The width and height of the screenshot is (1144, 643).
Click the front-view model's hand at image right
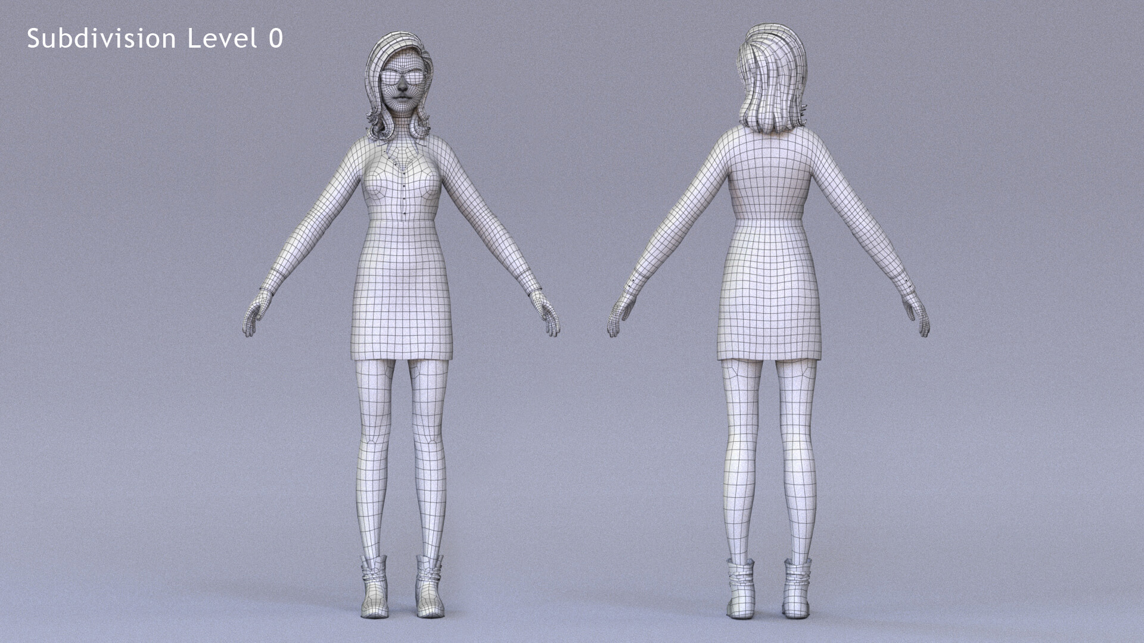(549, 316)
